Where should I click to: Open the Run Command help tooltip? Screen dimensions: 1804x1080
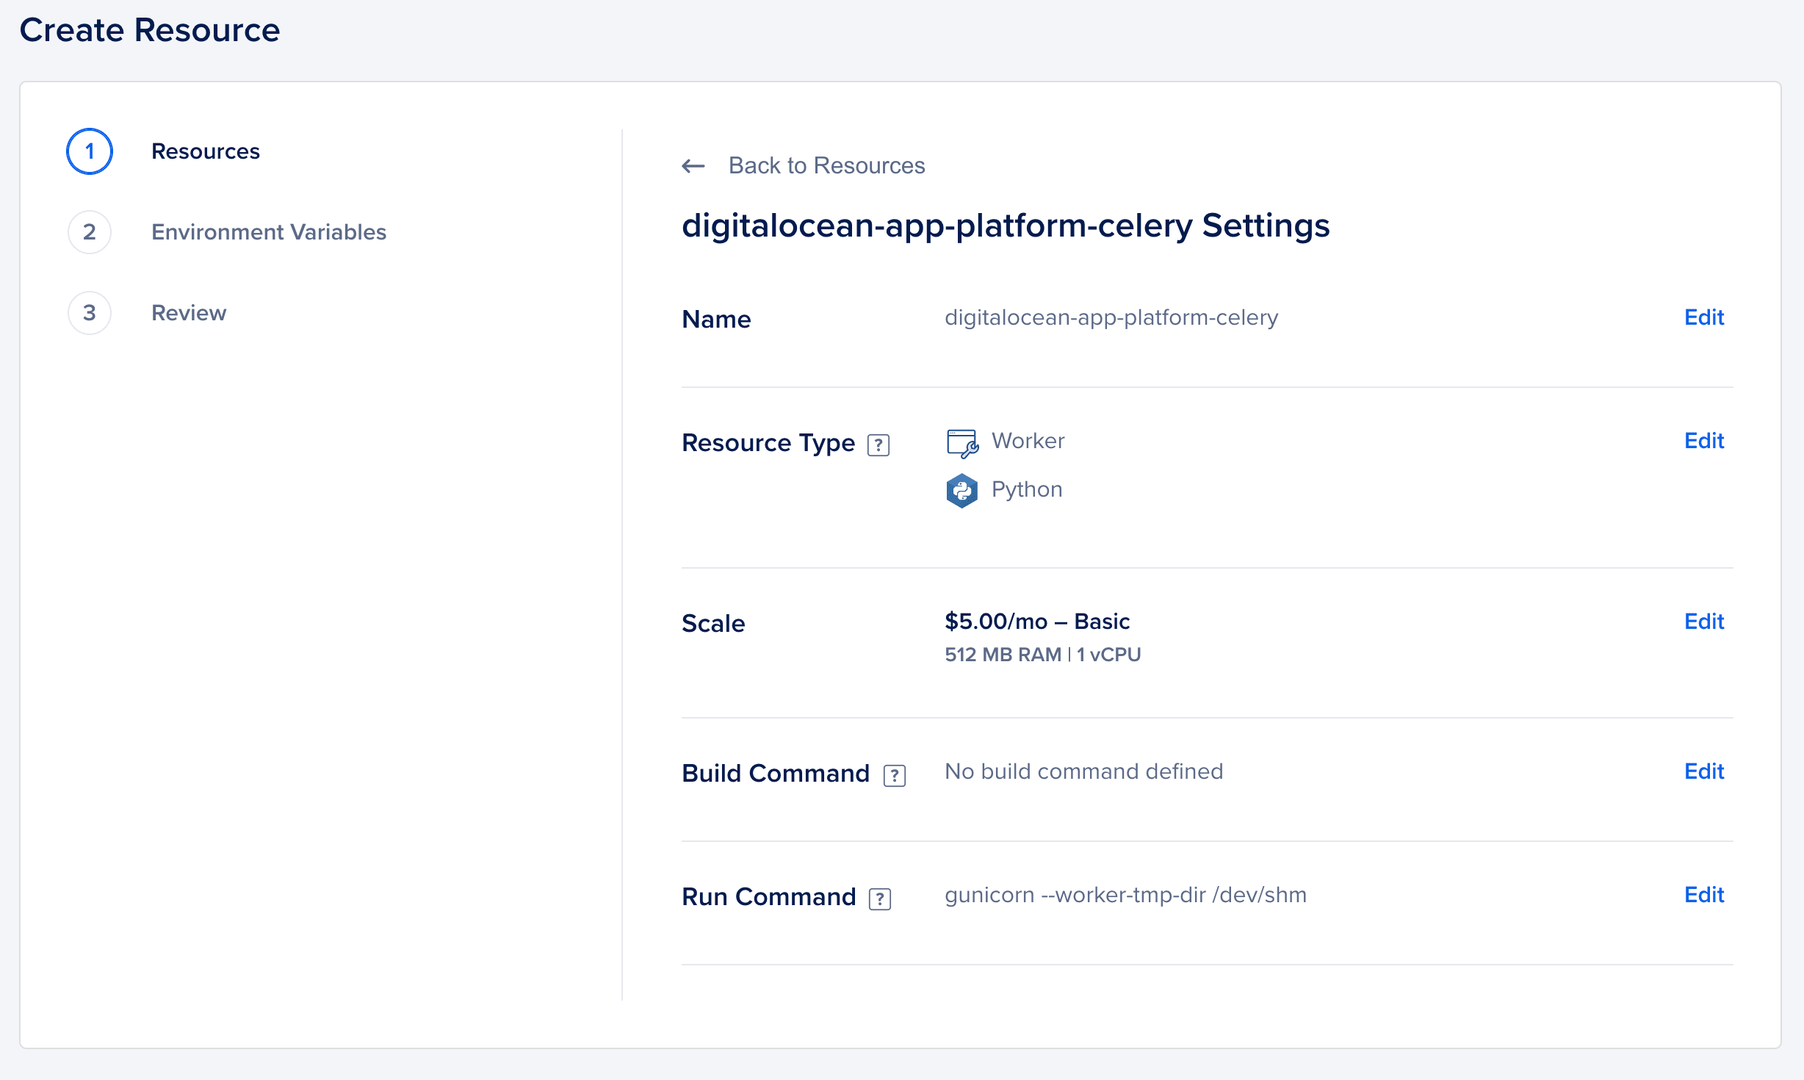[878, 898]
